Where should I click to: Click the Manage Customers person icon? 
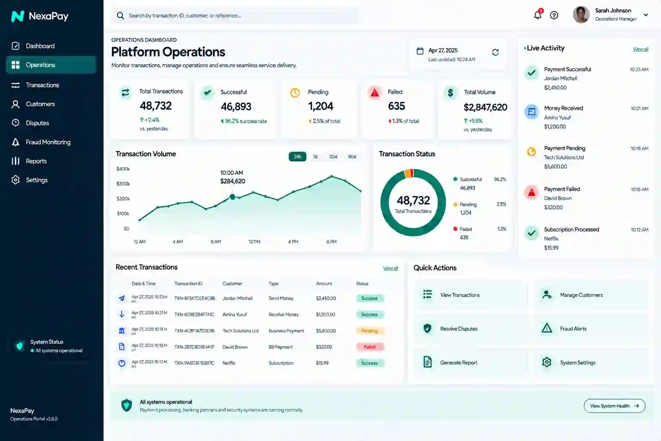pos(547,295)
